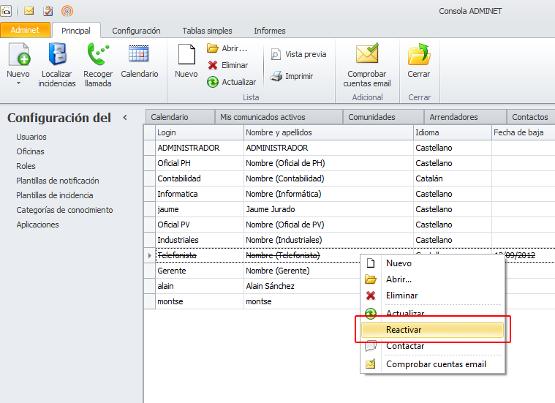The width and height of the screenshot is (555, 403).
Task: Click the row indicator arrow beside Telefonista
Action: coord(150,255)
